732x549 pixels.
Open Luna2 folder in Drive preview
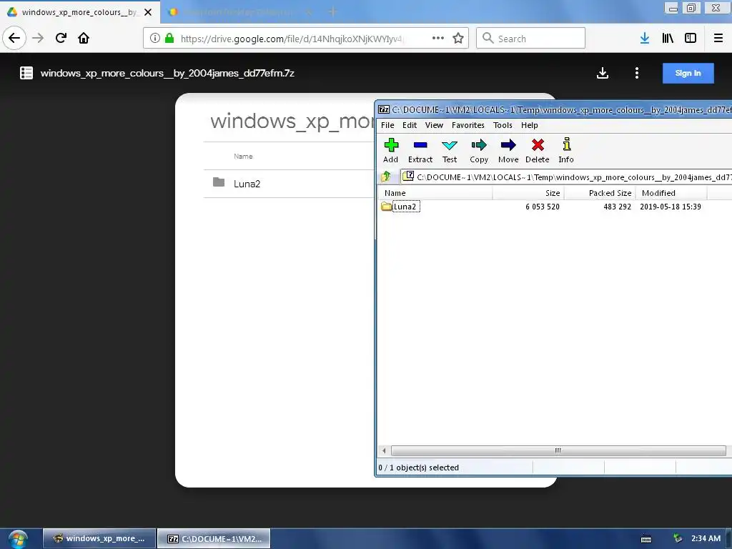247,184
